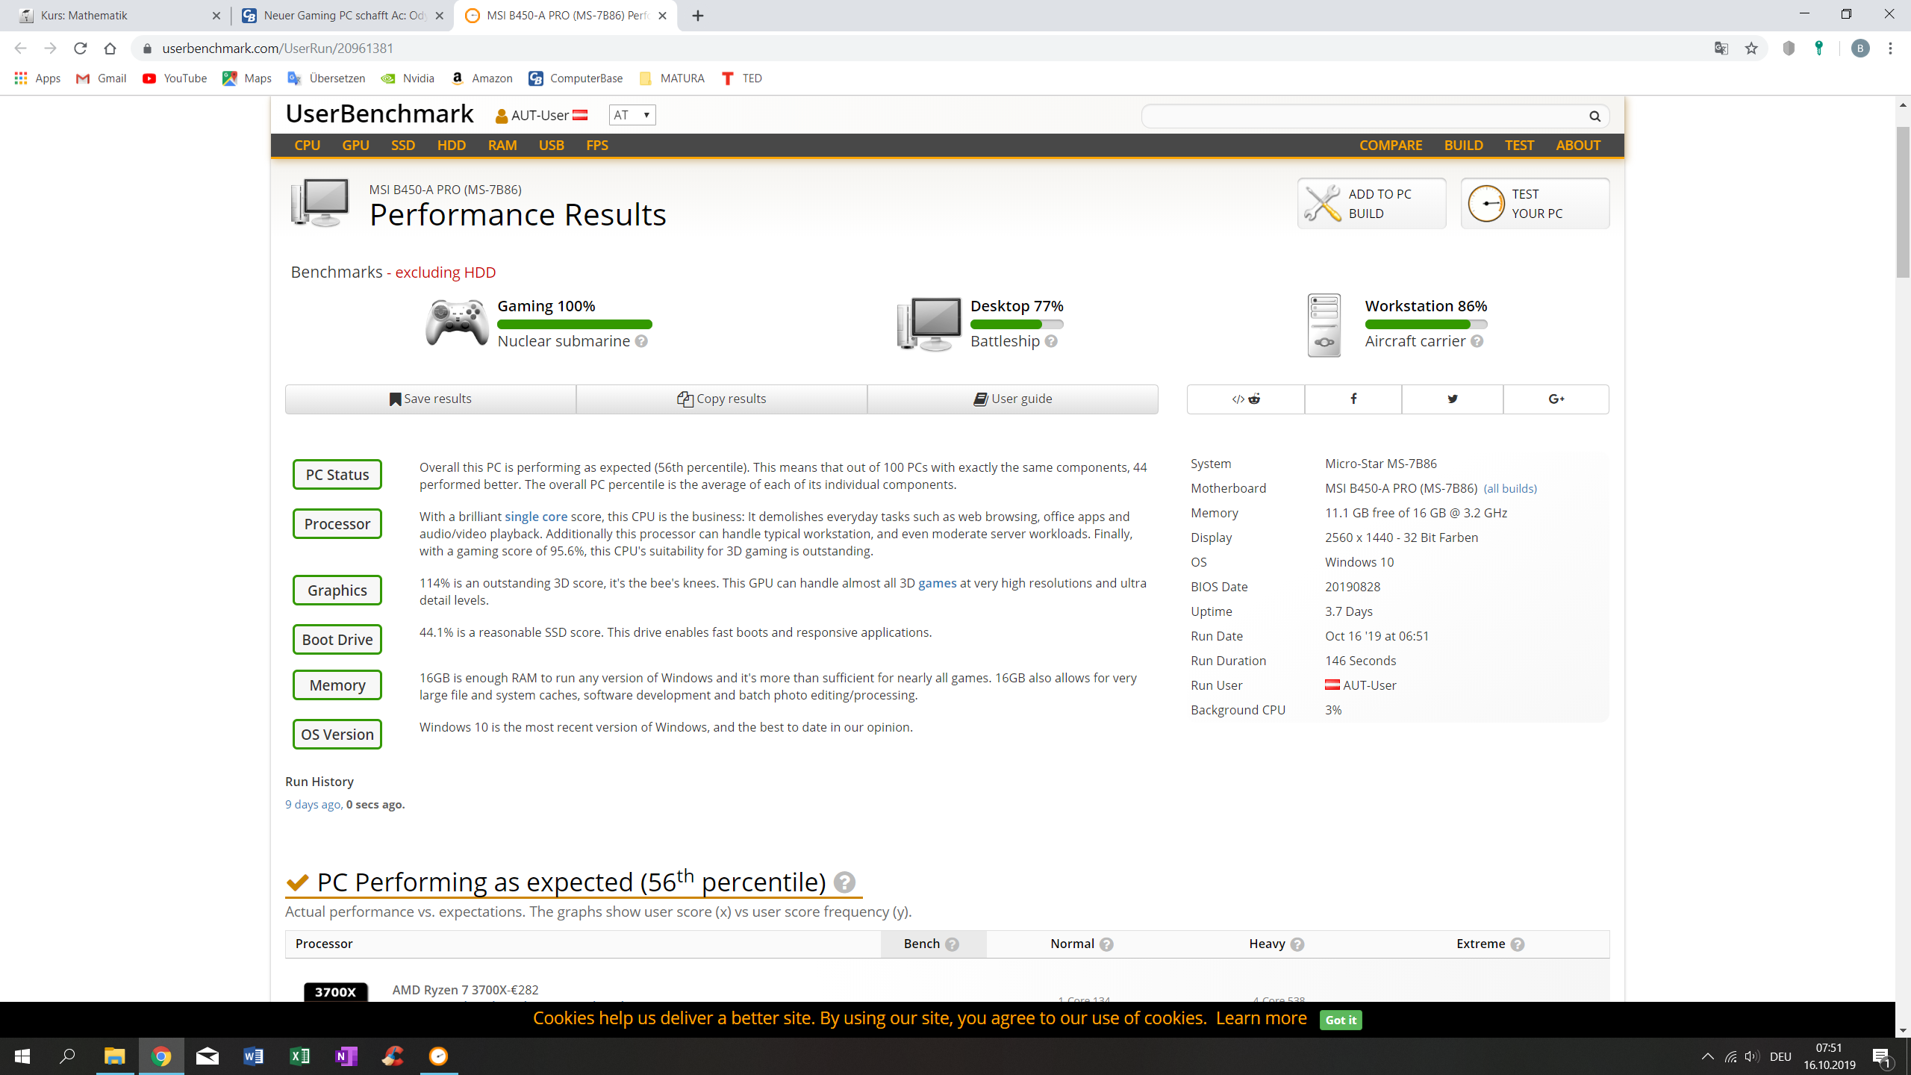
Task: Click the Google Plus share icon
Action: (x=1556, y=399)
